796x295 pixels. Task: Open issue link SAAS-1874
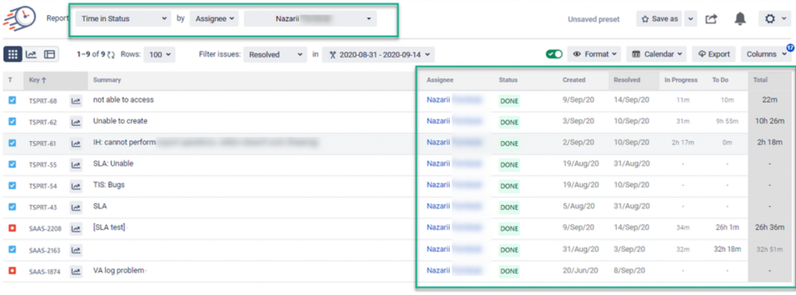pos(45,272)
